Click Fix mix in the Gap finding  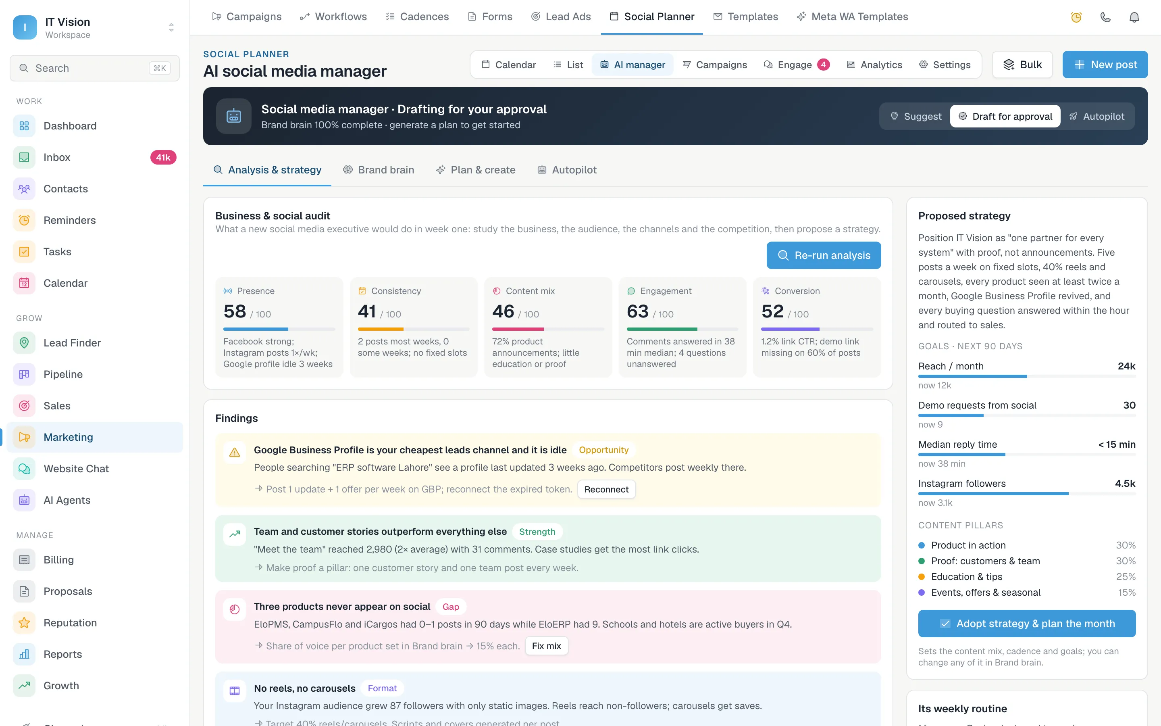[x=547, y=646]
